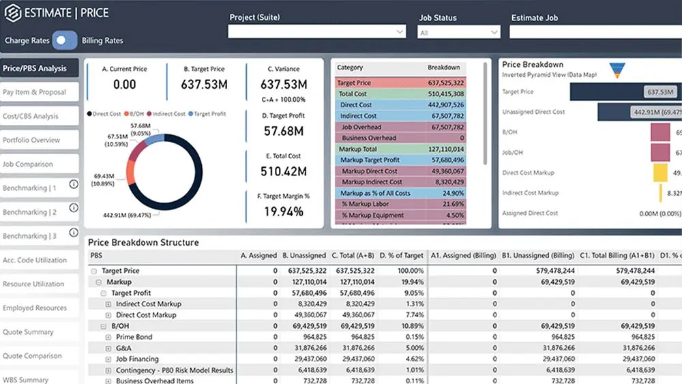Image resolution: width=682 pixels, height=384 pixels.
Task: Click Target Profit legend marker
Action: [x=190, y=114]
